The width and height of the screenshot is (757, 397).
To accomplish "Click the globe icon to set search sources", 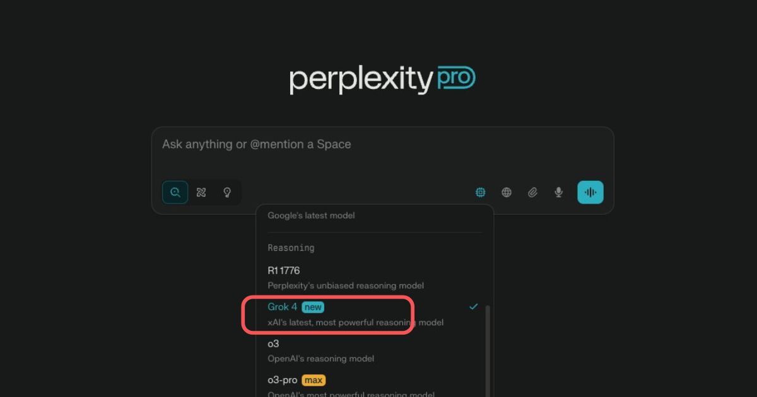I will (507, 192).
